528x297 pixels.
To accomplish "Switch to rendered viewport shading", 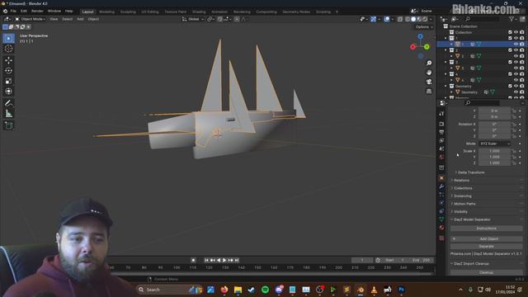I will [426, 19].
